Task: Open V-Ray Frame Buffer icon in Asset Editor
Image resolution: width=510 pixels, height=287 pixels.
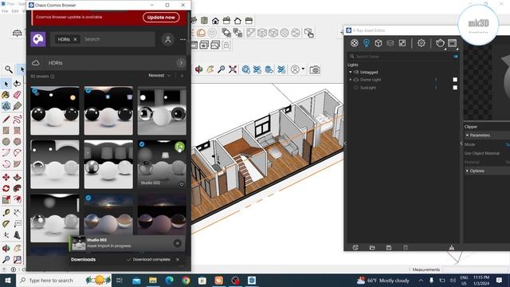Action: pyautogui.click(x=452, y=43)
